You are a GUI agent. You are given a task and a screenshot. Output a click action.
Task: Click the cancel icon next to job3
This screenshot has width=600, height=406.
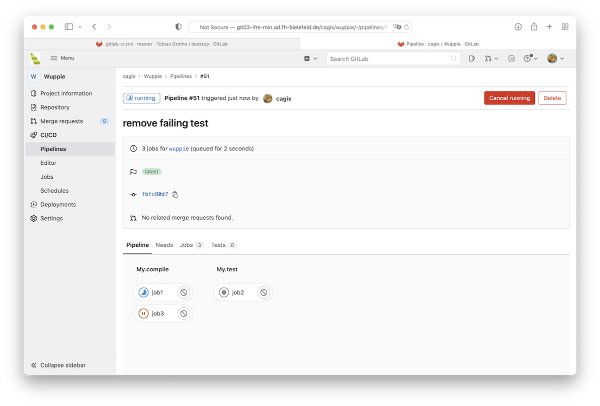(x=183, y=314)
